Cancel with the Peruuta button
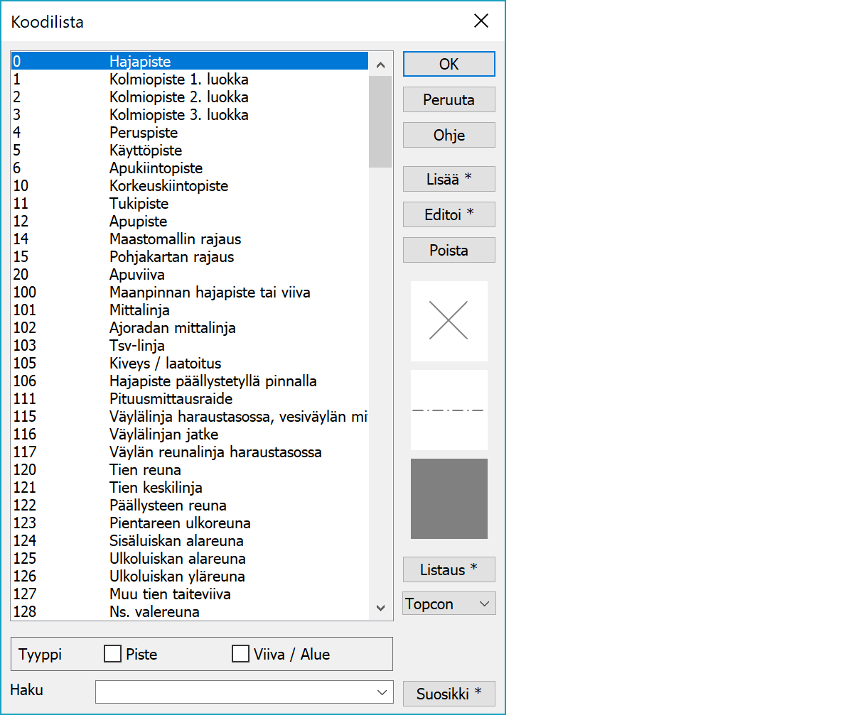 click(x=449, y=99)
